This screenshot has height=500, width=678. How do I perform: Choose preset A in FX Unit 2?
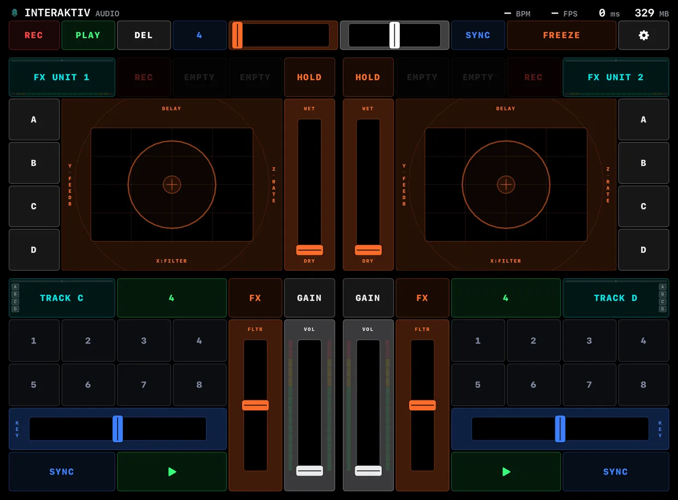pos(644,120)
